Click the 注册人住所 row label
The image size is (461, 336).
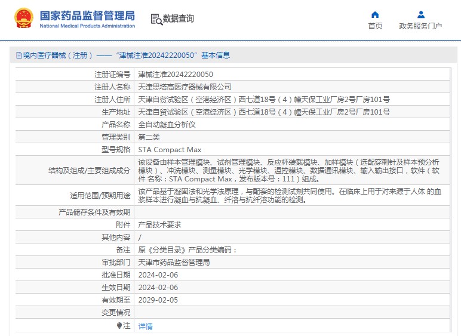(112, 100)
